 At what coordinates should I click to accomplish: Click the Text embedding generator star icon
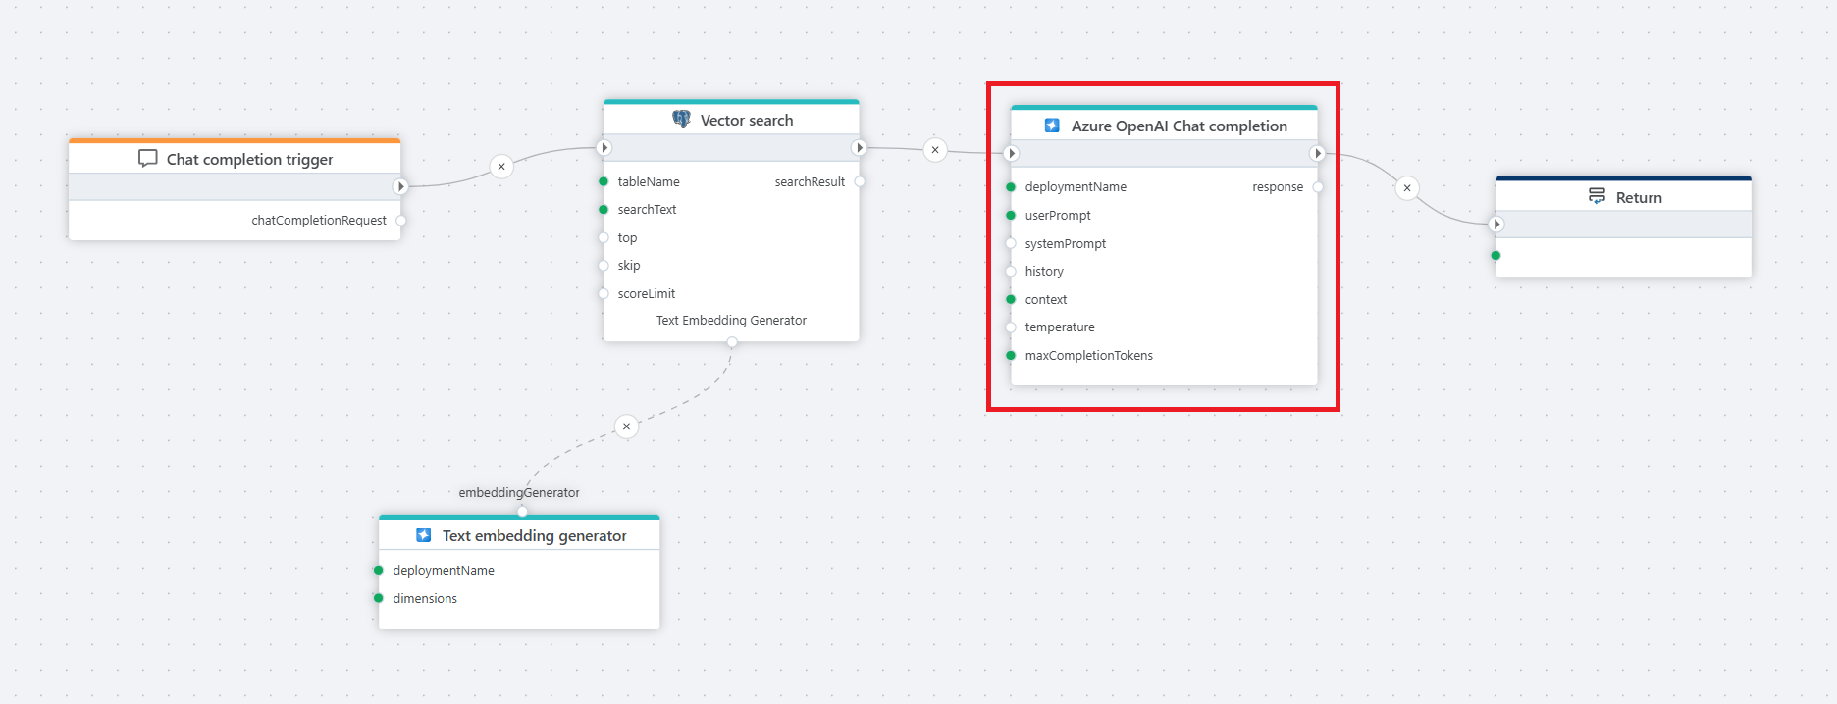[x=424, y=535]
